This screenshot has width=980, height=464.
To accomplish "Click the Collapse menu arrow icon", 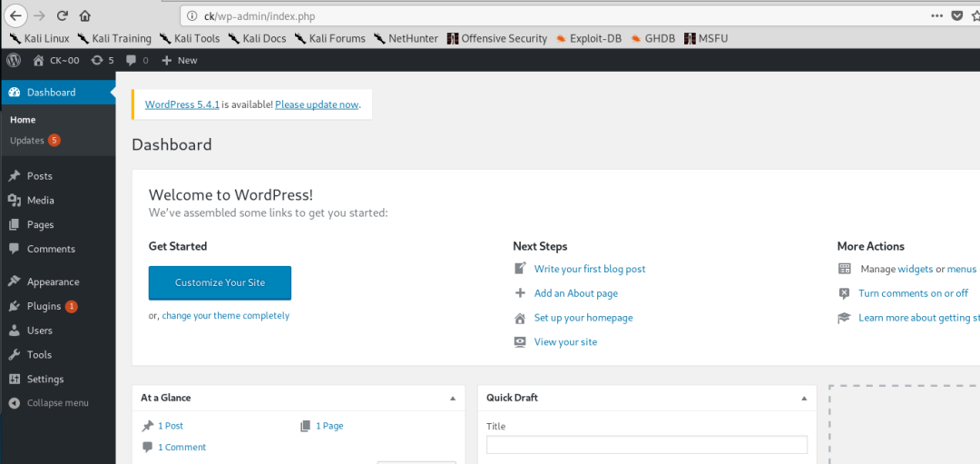I will click(15, 403).
